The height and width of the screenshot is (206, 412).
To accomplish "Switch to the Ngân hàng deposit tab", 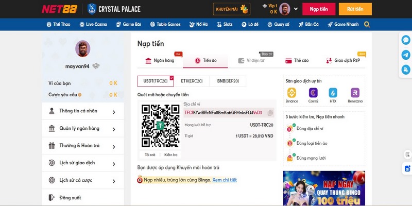I will [160, 60].
